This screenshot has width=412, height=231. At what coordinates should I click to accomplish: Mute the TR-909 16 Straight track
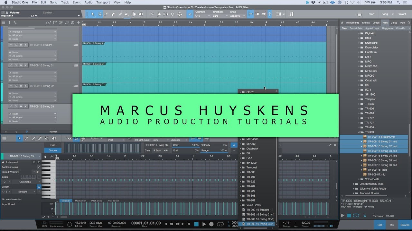(11, 45)
